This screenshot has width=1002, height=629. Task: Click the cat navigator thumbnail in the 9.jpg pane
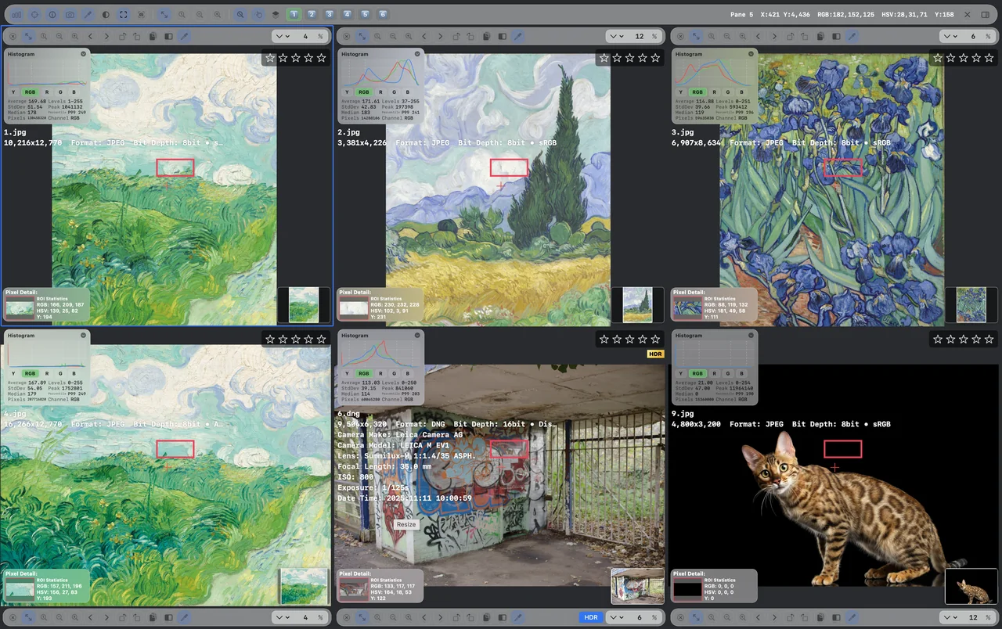pyautogui.click(x=971, y=587)
